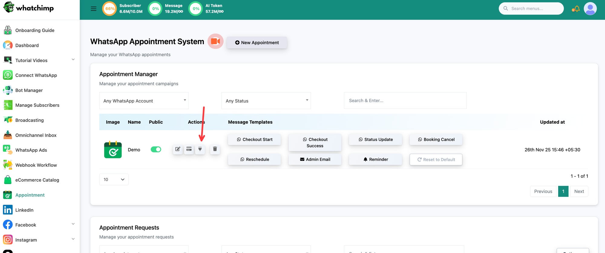Screen dimensions: 605x253
Task: Click the Connect WhatsApp icon
Action: click(x=8, y=75)
